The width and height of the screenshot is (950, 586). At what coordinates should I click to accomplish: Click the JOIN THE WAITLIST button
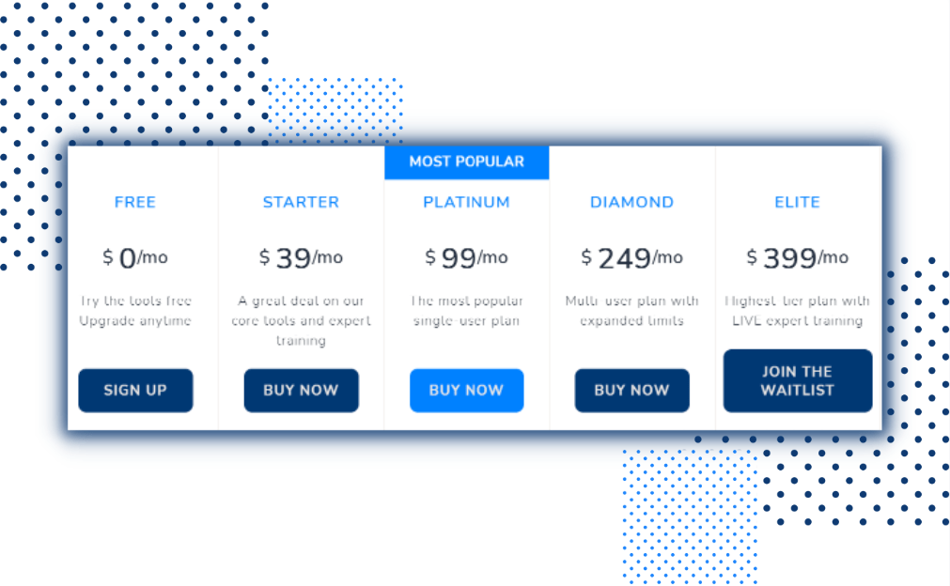797,380
